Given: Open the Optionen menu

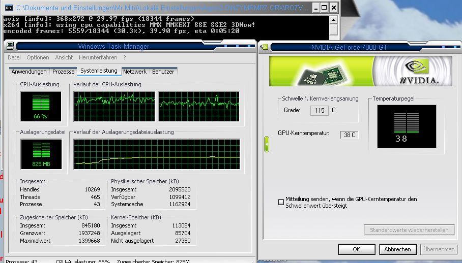Looking at the screenshot, I should [38, 57].
